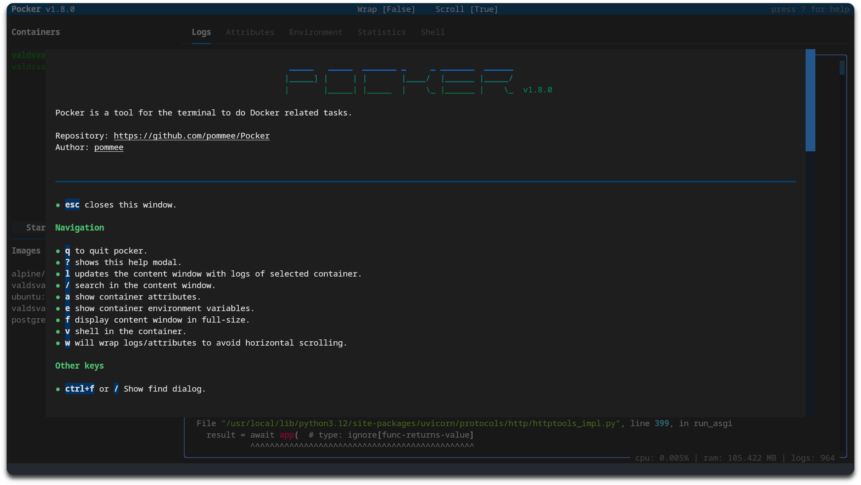
Task: Open the Pocker GitHub repository link
Action: tap(191, 136)
